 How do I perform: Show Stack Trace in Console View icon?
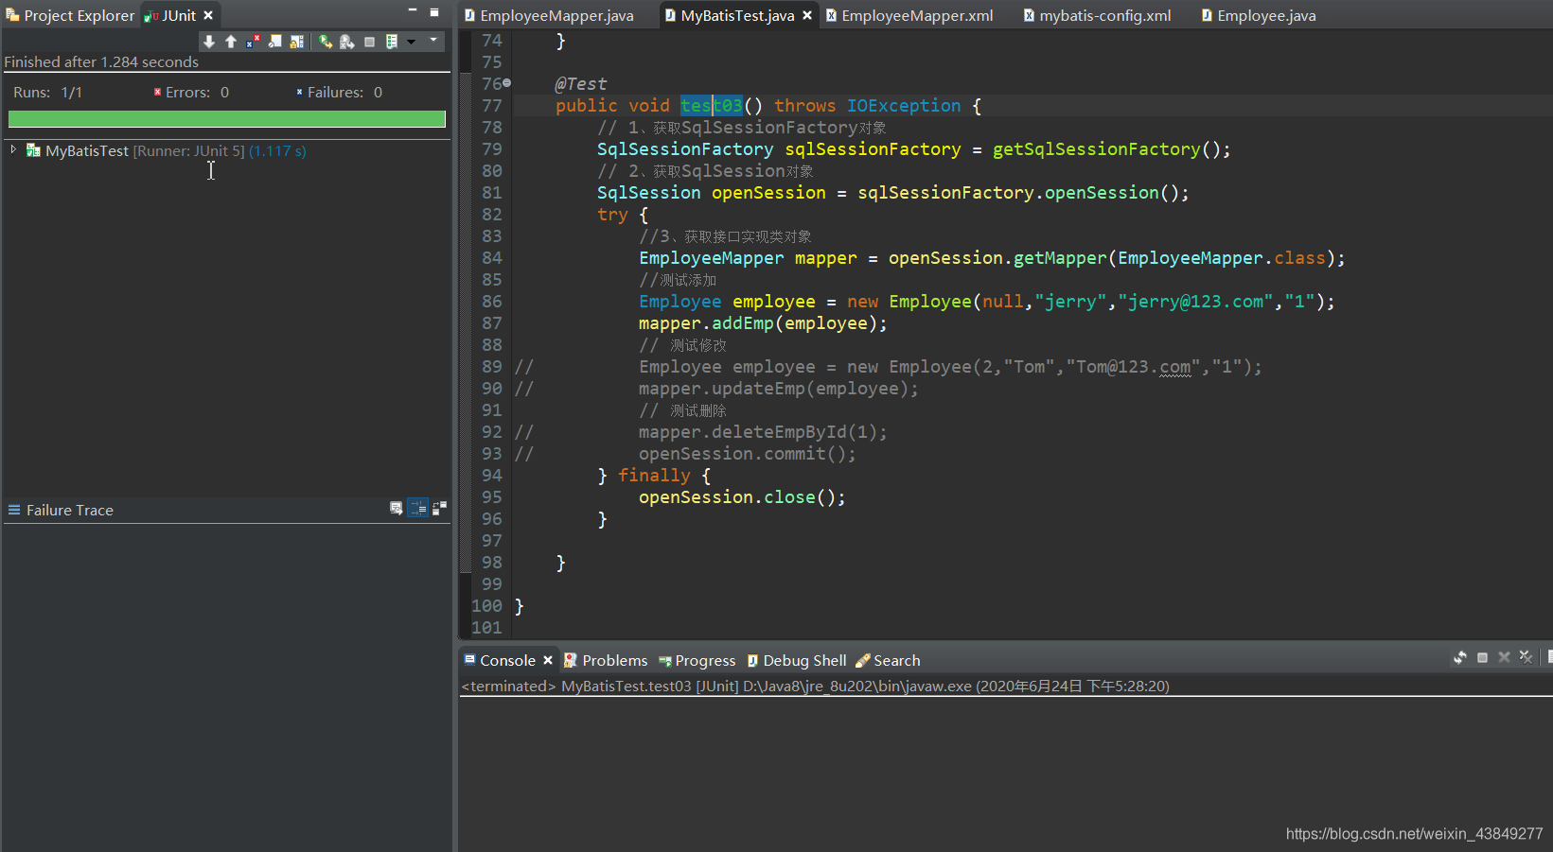[x=397, y=509]
